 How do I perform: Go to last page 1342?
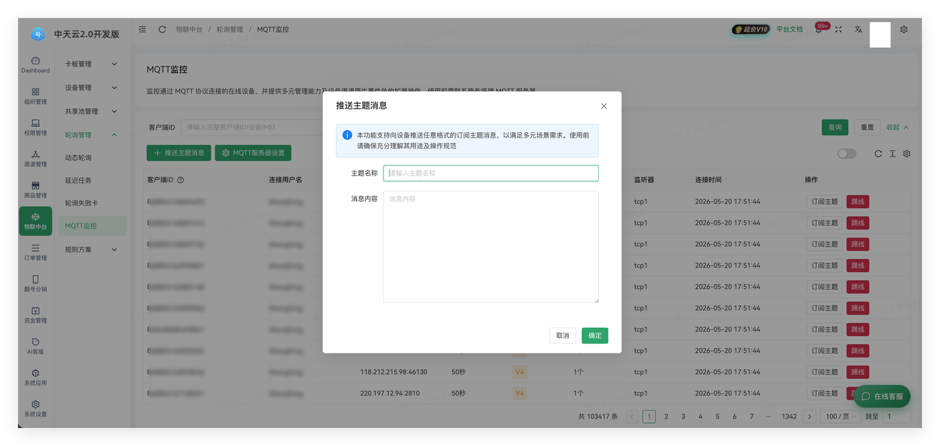[789, 416]
